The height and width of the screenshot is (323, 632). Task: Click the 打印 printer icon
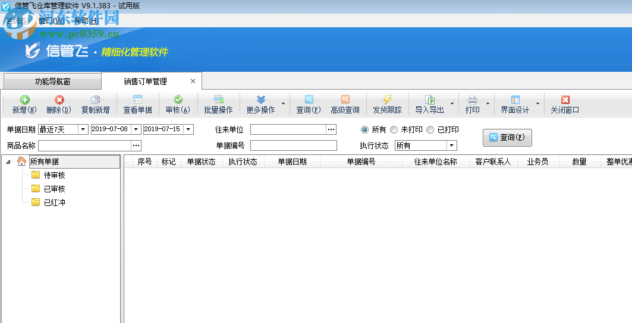[x=473, y=100]
